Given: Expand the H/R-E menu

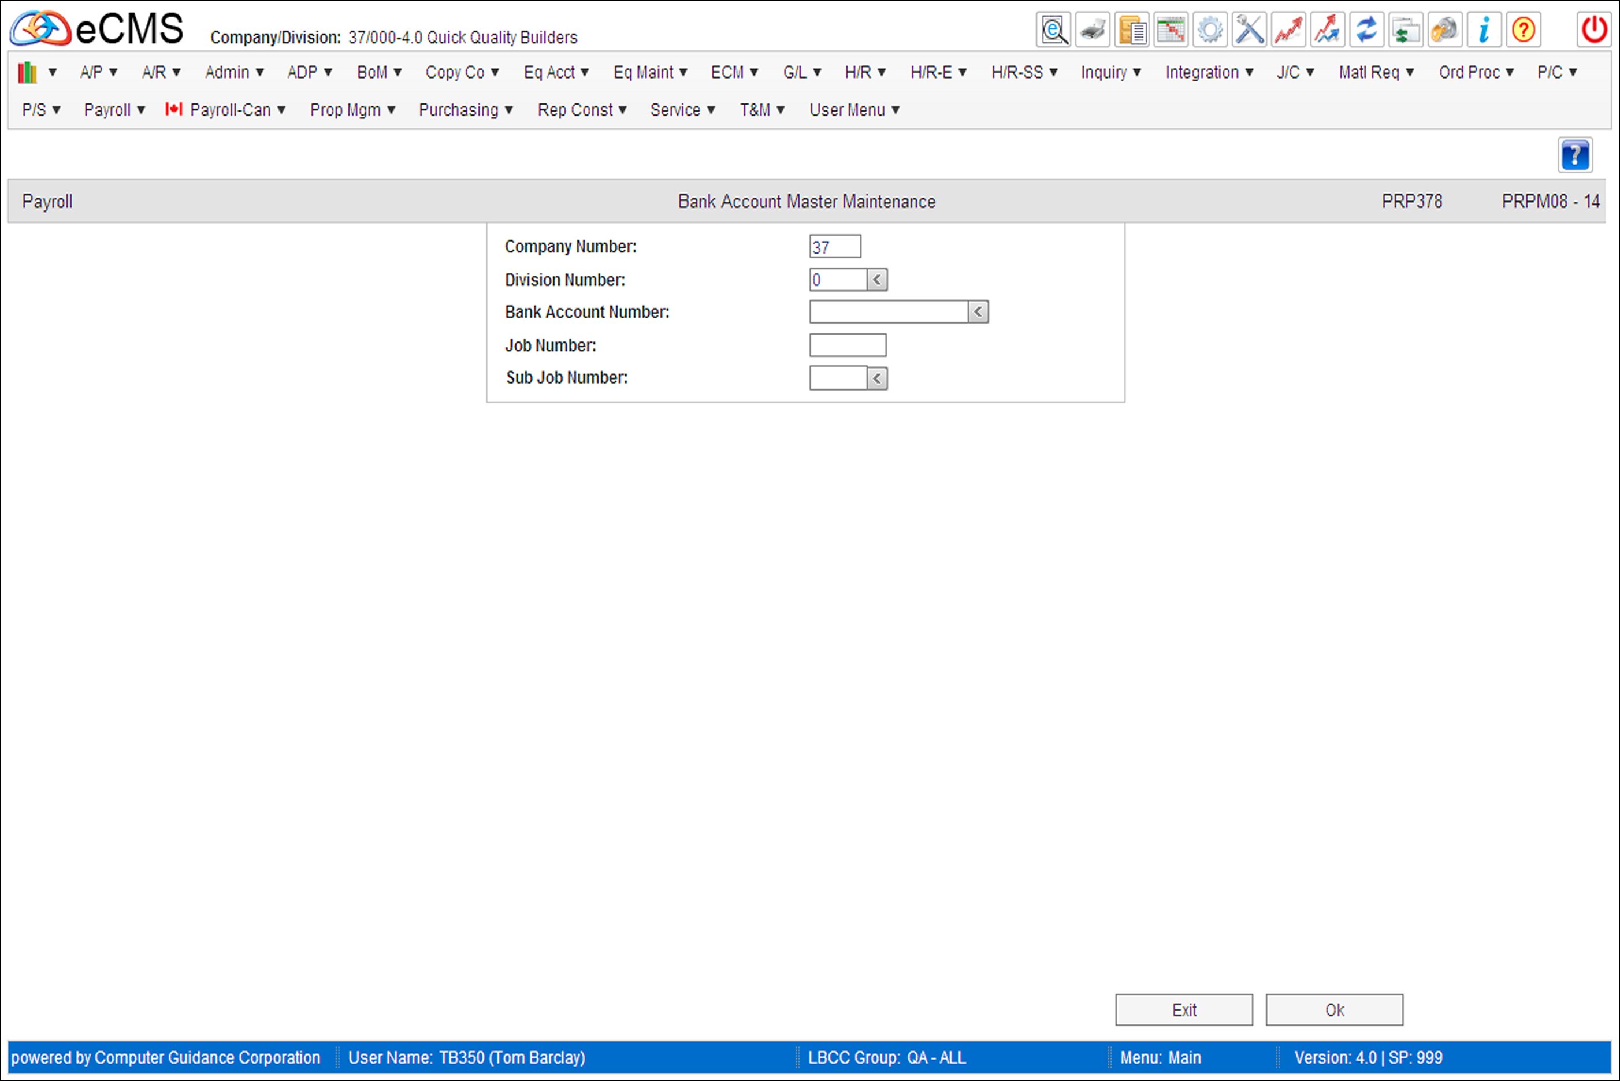Looking at the screenshot, I should [x=938, y=72].
